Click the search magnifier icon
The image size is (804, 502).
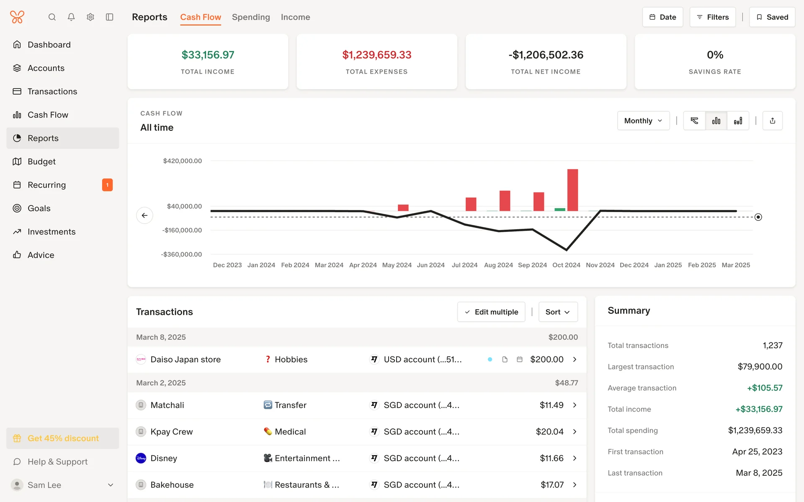[52, 17]
